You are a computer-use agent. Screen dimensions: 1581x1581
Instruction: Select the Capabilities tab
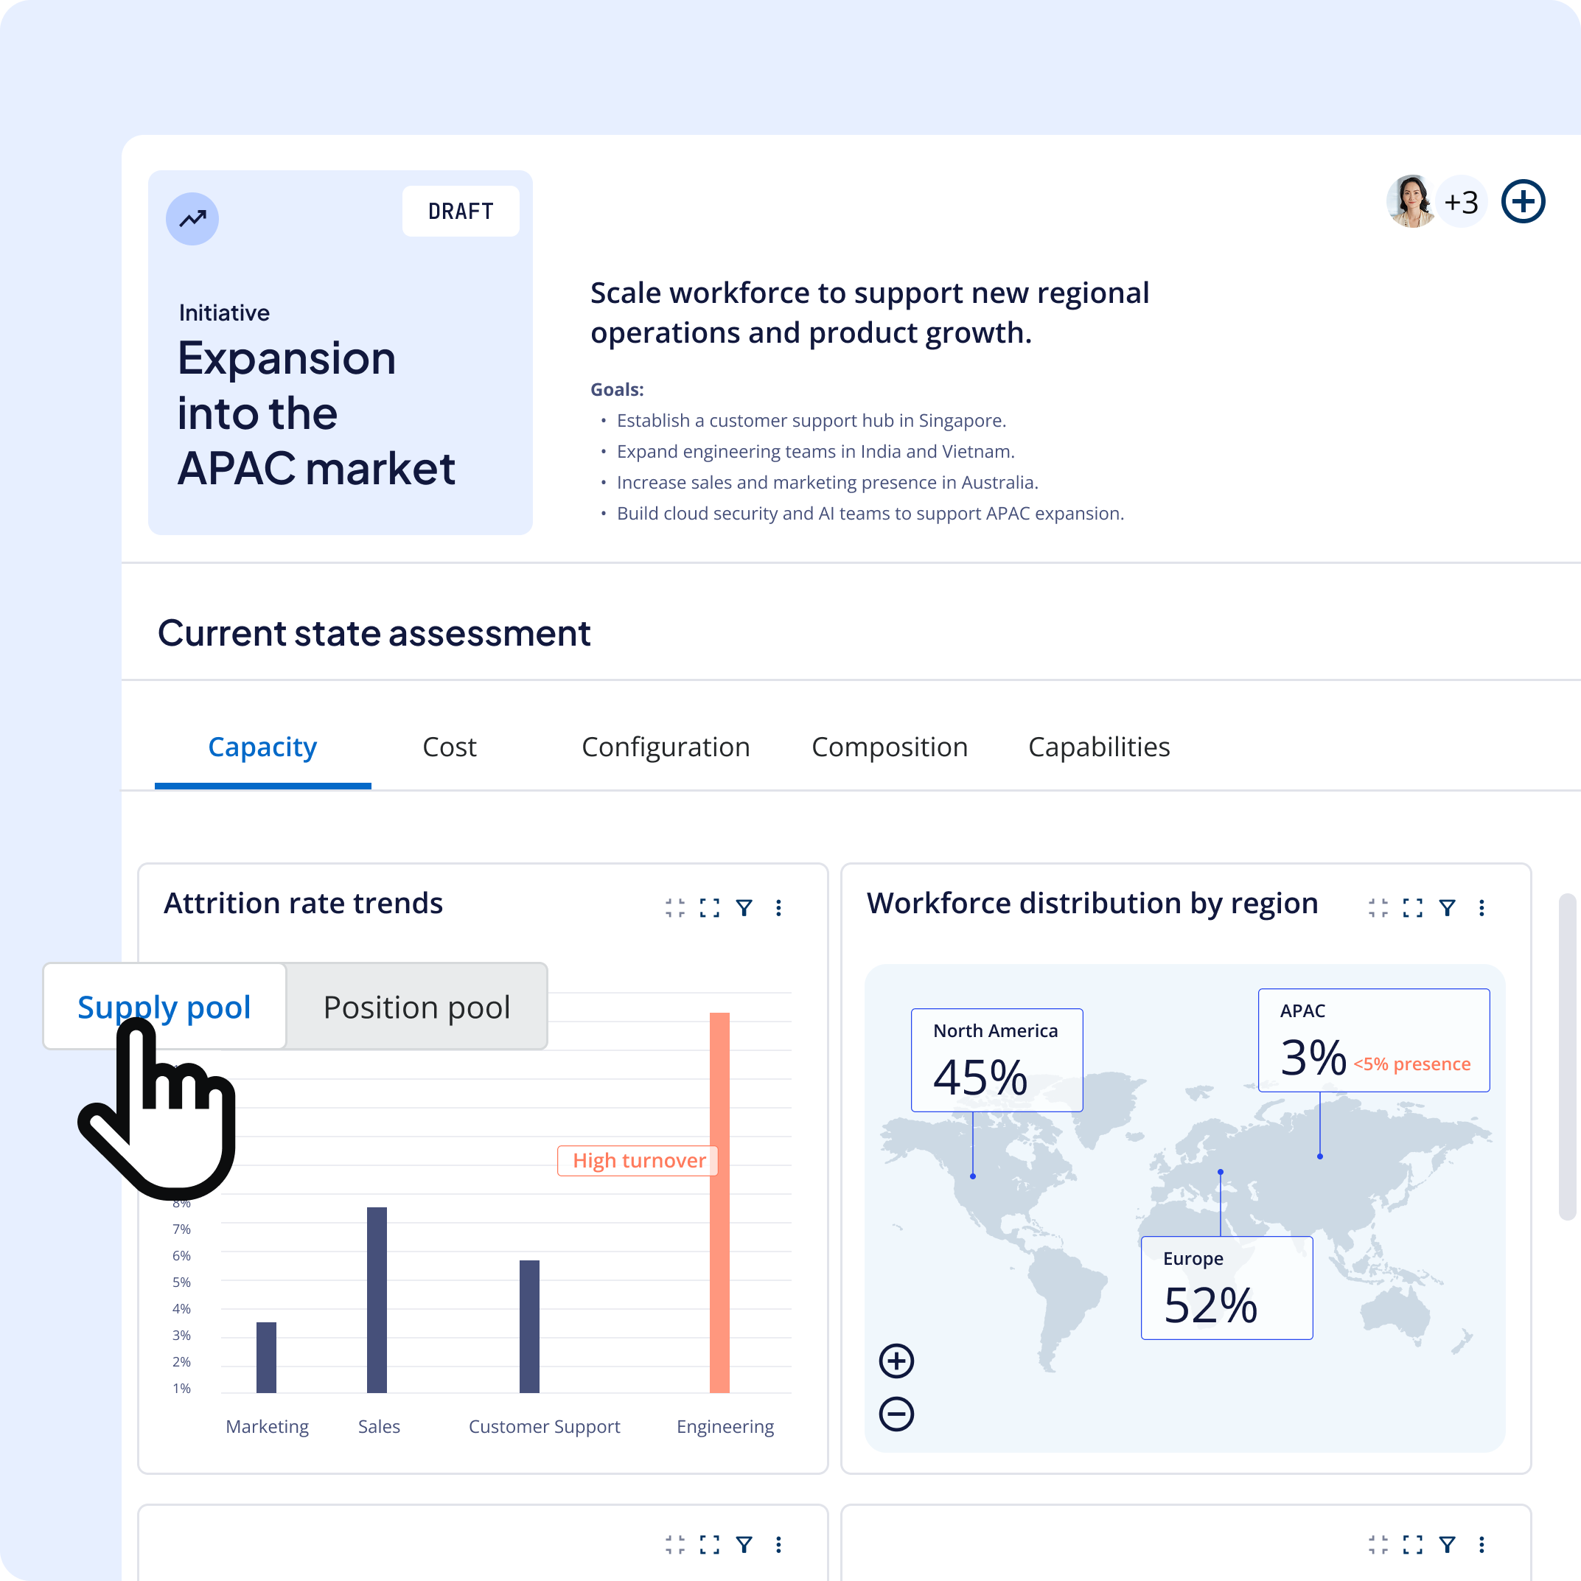click(1099, 747)
